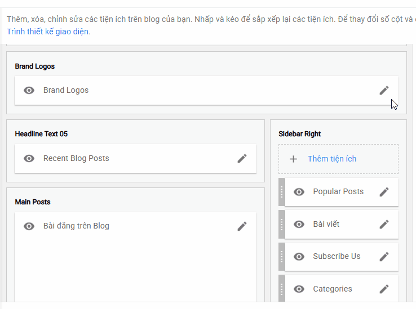The image size is (416, 309).
Task: Grab the drag handle of Popular Posts
Action: [281, 192]
